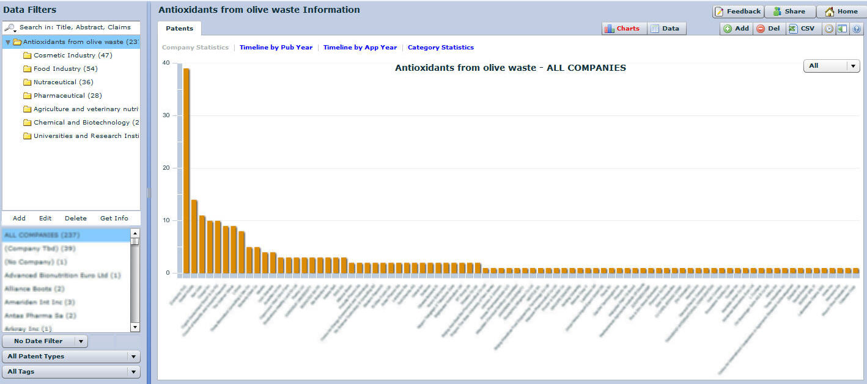Open the No Date Filter dropdown
This screenshot has height=384, width=867.
point(45,341)
